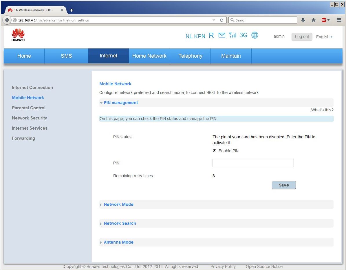Screen dimensions: 346x270
Task: Click the signal strength bars icon
Action: [233, 35]
